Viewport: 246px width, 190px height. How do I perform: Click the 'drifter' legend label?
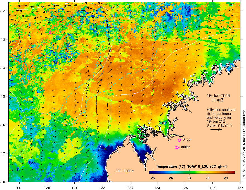point(185,147)
